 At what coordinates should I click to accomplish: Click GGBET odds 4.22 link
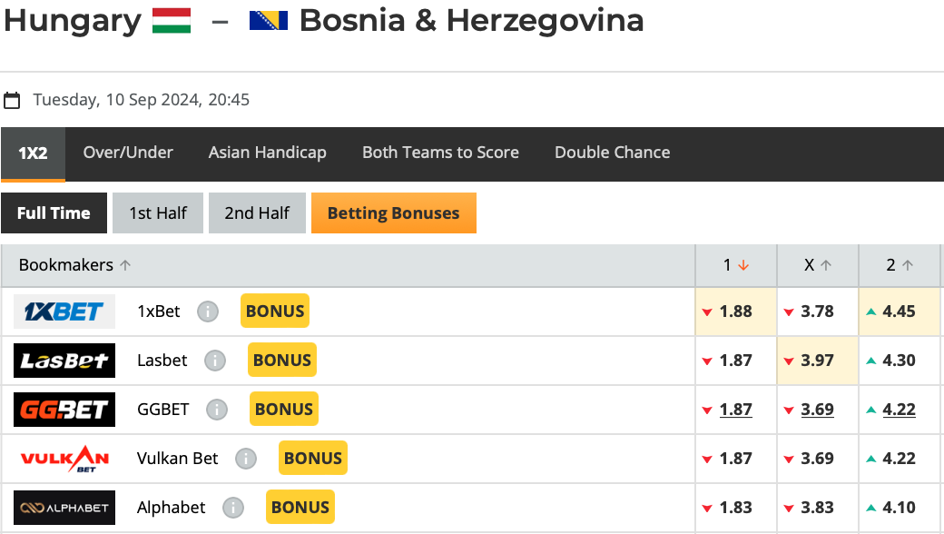tap(899, 410)
